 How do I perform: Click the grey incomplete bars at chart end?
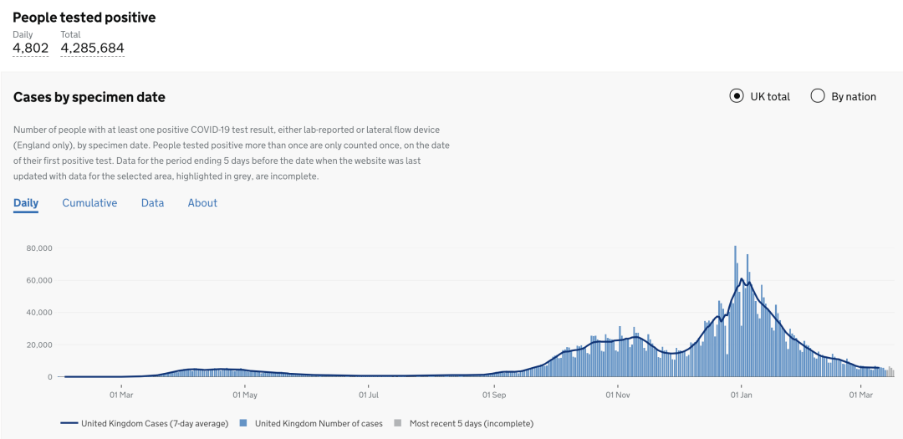889,372
